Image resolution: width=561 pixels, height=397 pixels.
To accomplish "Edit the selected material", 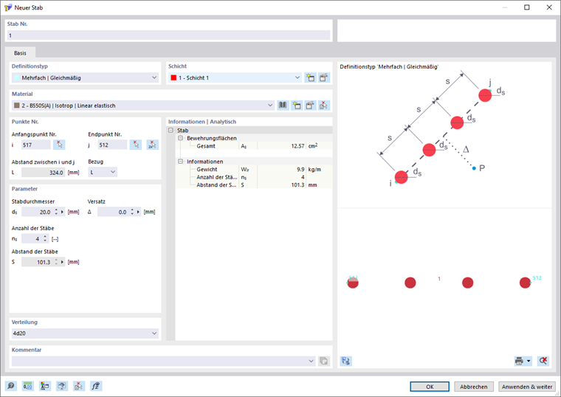I will coord(310,106).
